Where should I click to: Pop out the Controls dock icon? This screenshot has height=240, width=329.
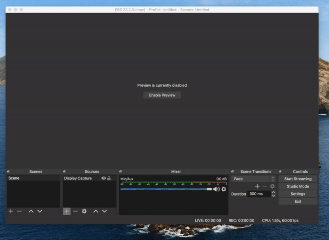[280, 172]
